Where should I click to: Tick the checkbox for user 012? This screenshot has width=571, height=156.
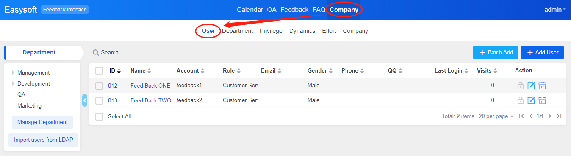click(x=99, y=86)
